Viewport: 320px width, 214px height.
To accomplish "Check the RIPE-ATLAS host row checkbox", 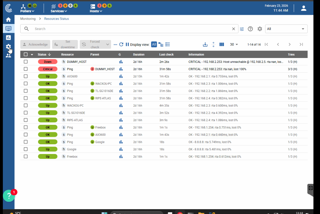I will click(25, 120).
